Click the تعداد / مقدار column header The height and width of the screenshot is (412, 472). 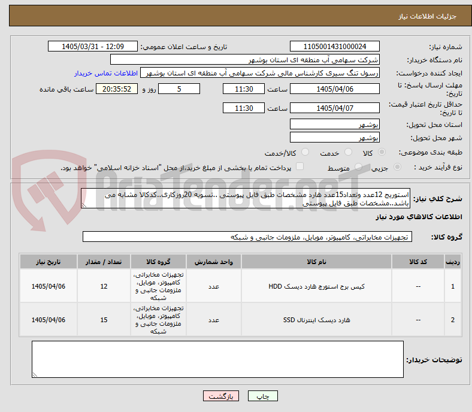[x=104, y=262]
